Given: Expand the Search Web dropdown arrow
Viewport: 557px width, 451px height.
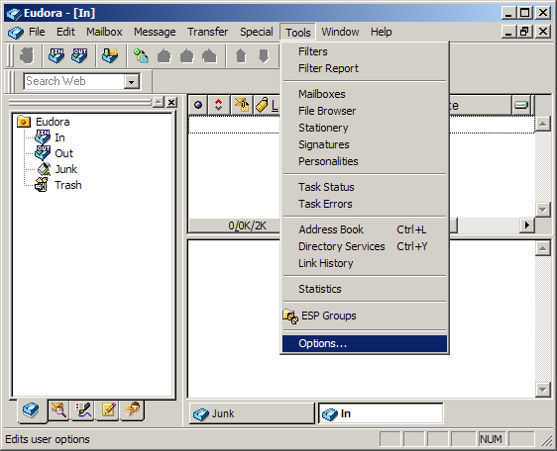Looking at the screenshot, I should [131, 81].
